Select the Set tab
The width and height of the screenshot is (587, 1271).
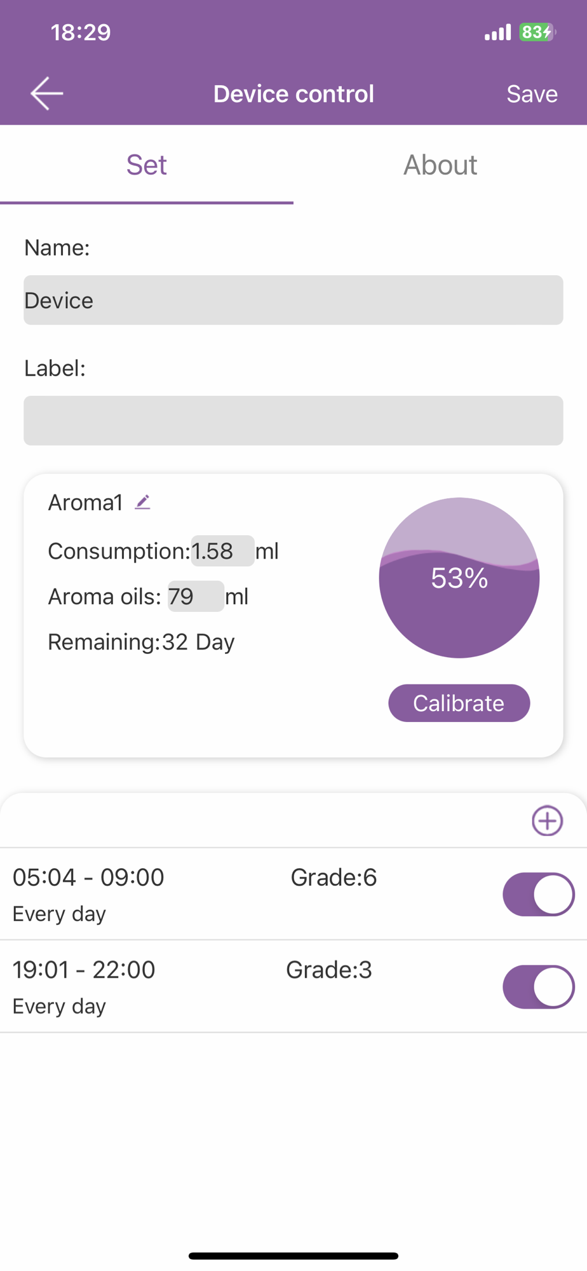pos(147,165)
